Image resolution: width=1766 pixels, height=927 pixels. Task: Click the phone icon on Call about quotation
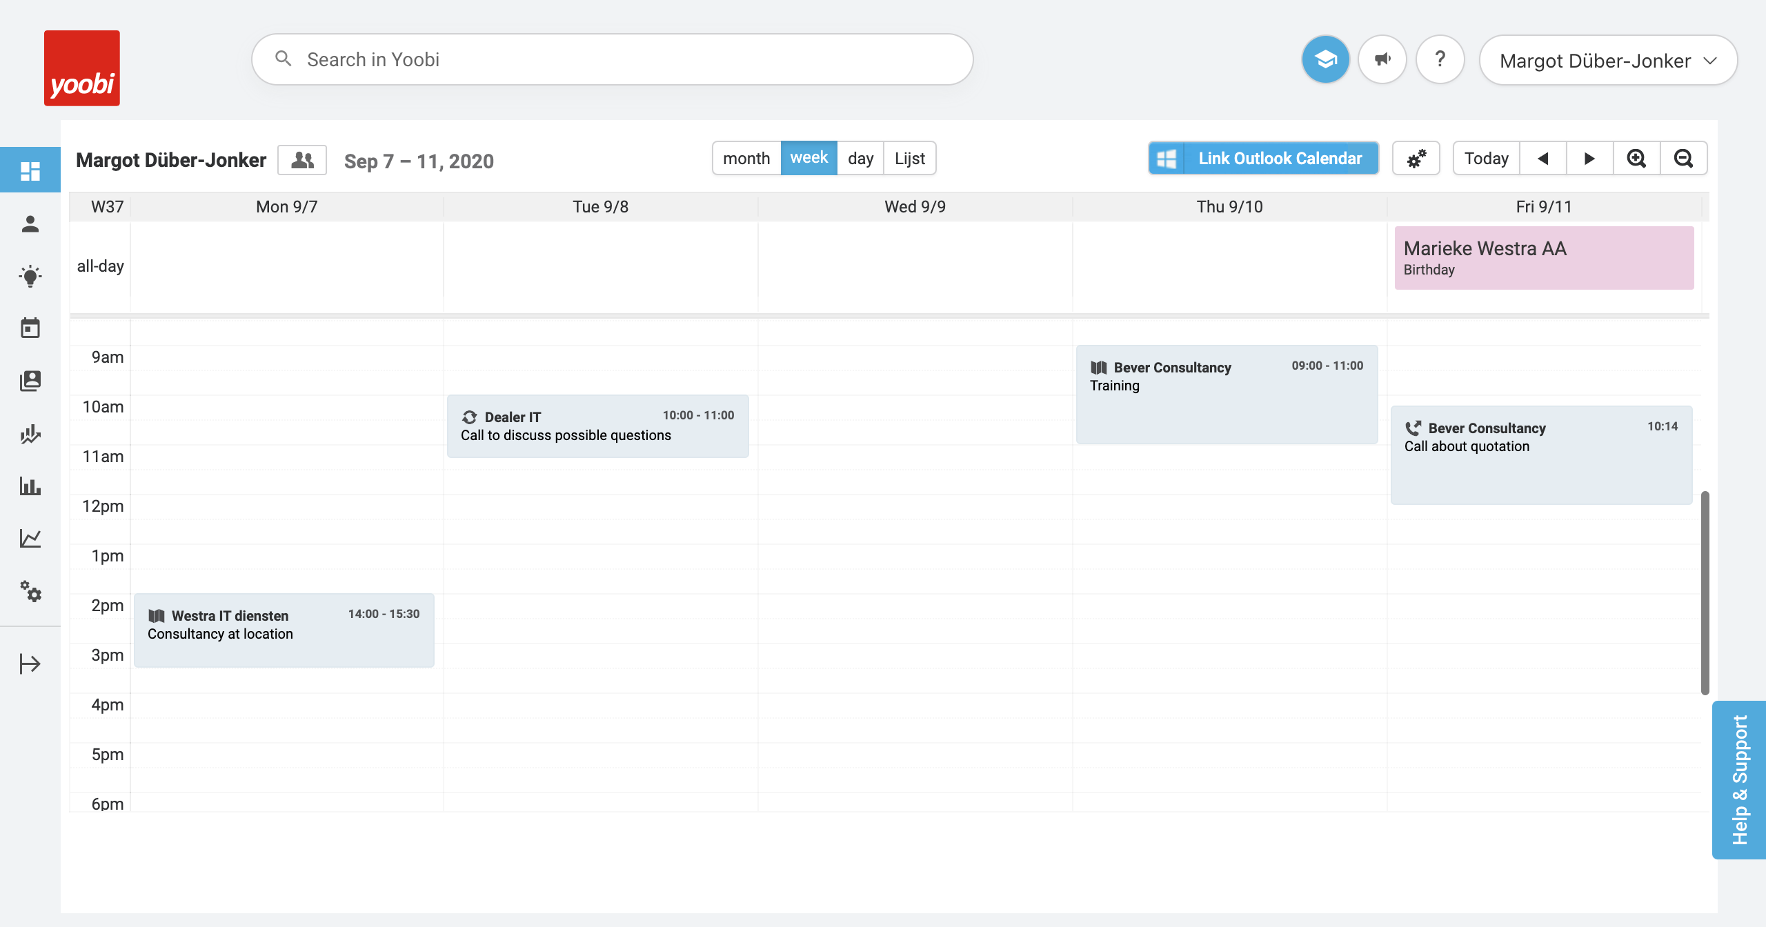pos(1413,428)
